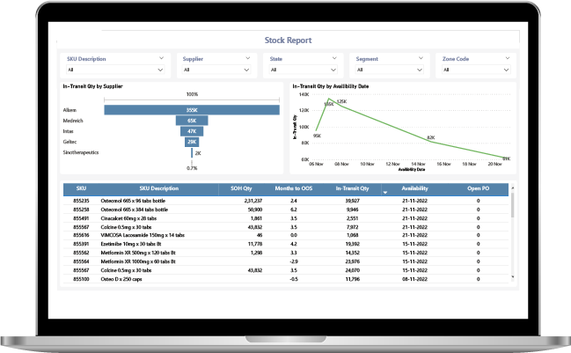571x353 pixels.
Task: Click SOH Qty value 50,900
Action: pyautogui.click(x=255, y=210)
